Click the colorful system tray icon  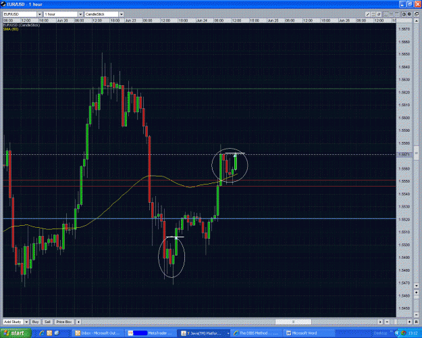coord(403,333)
